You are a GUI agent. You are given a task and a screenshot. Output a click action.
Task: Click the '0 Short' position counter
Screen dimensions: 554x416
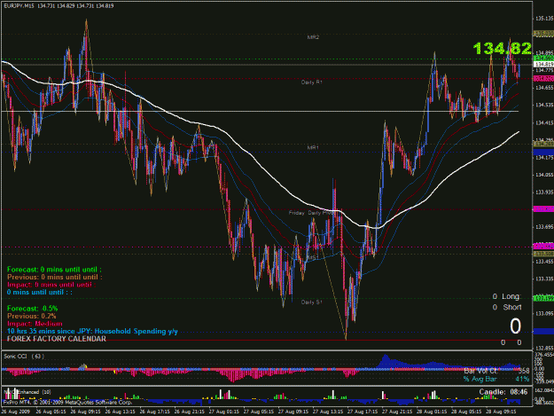point(507,308)
